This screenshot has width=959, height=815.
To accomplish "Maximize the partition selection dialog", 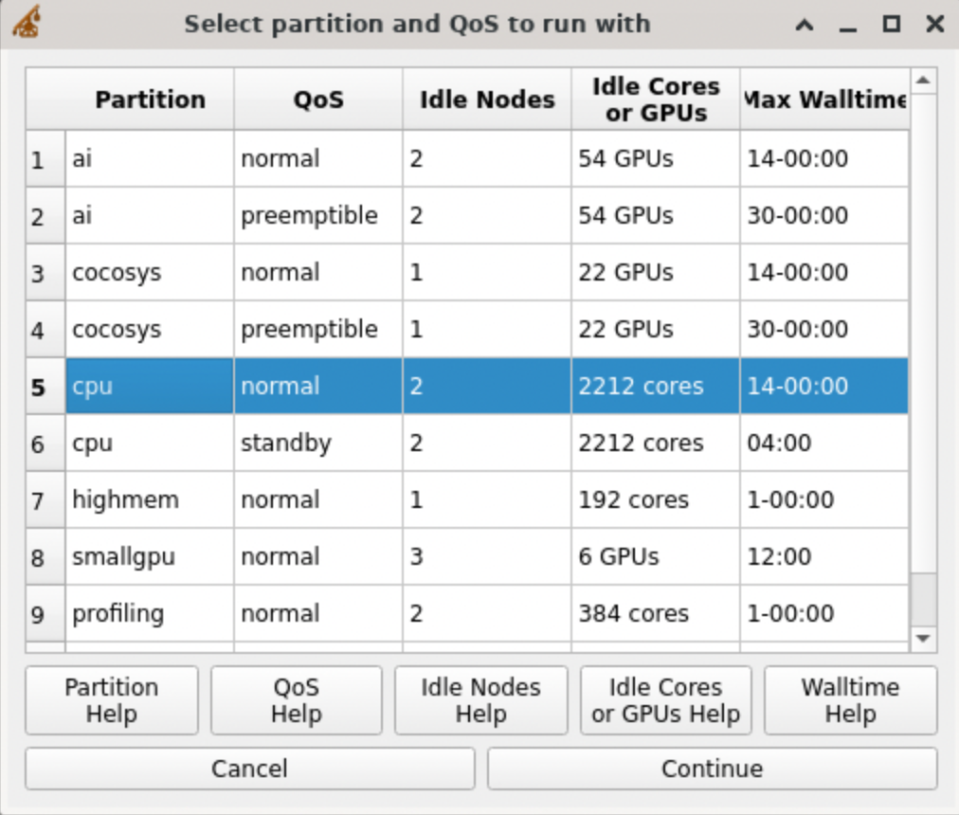I will [891, 24].
